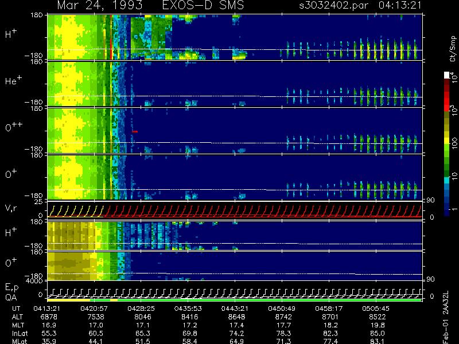
Task: Click the date text 'Mar 24, 1993'
Action: point(100,5)
